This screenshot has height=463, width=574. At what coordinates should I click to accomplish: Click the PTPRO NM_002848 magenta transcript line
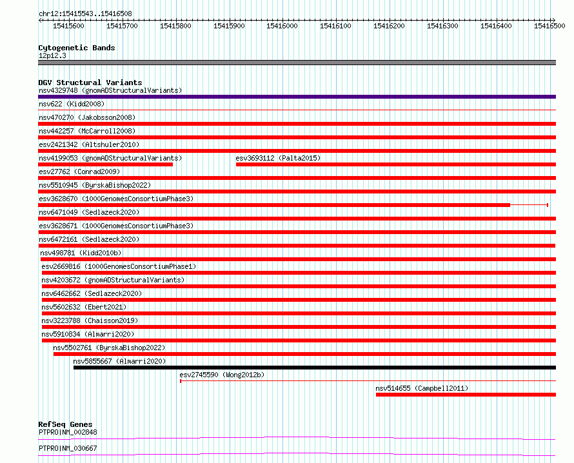(x=297, y=438)
